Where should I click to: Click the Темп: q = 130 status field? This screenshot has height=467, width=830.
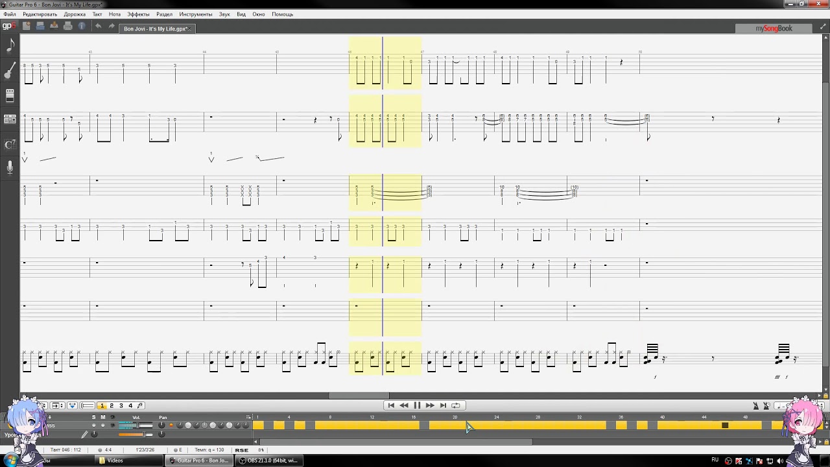click(209, 450)
